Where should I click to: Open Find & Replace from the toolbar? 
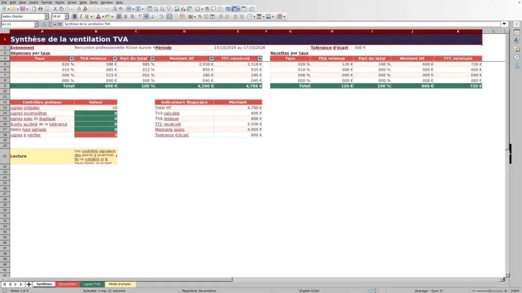click(x=115, y=9)
